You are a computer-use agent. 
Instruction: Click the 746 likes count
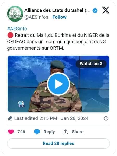click(x=21, y=132)
